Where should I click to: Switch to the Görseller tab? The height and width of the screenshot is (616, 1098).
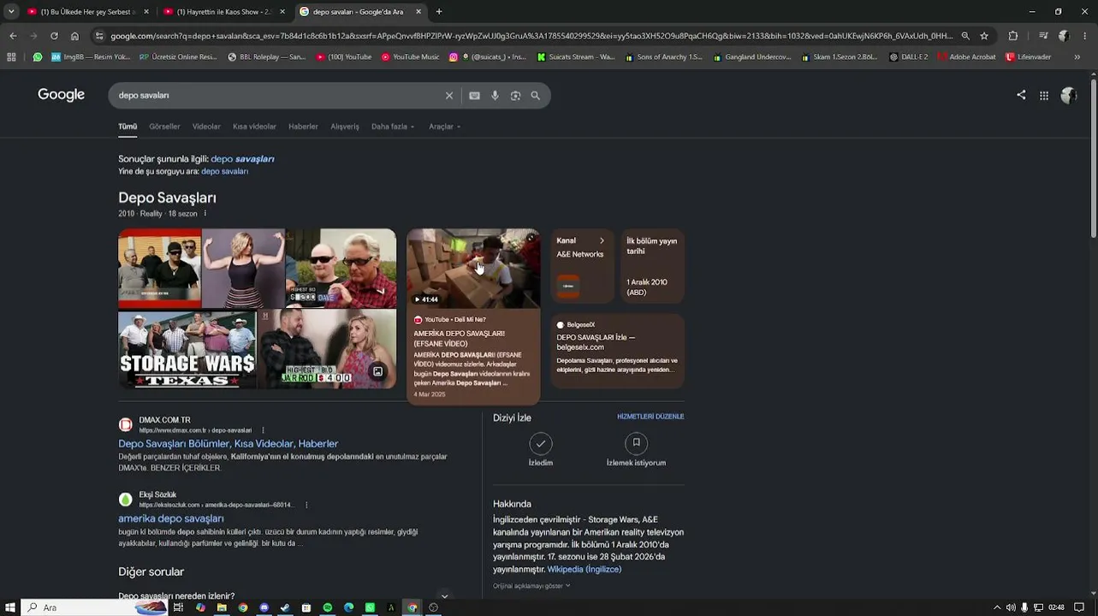pos(164,127)
